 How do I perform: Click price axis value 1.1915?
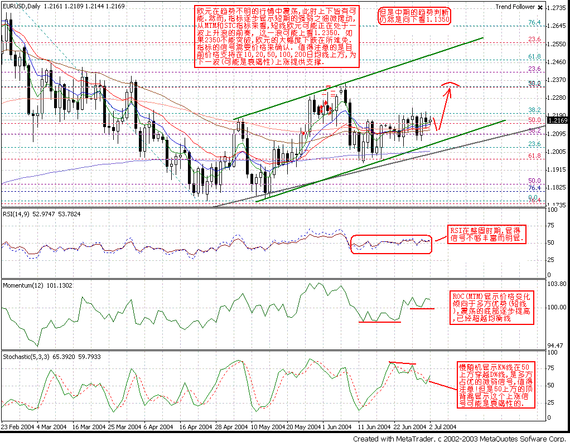[x=557, y=169]
